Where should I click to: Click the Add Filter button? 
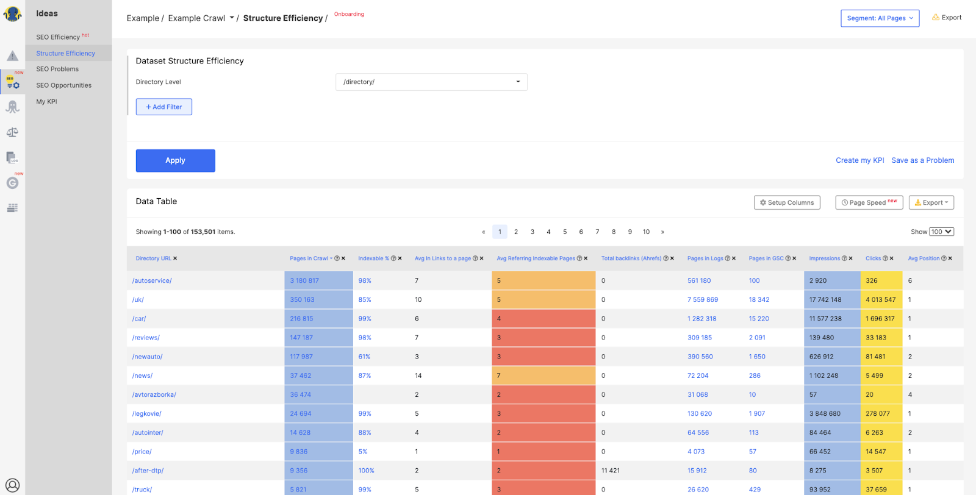pyautogui.click(x=164, y=107)
